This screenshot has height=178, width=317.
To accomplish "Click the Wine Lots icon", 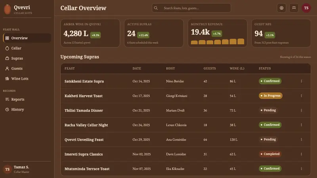I will 7,78.
